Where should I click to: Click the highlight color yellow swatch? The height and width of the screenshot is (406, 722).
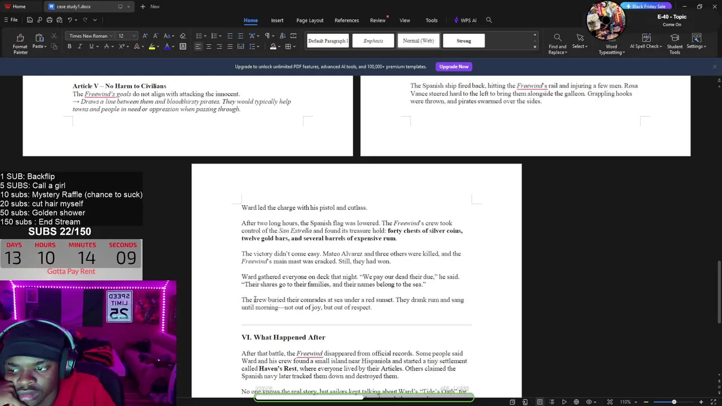click(152, 46)
